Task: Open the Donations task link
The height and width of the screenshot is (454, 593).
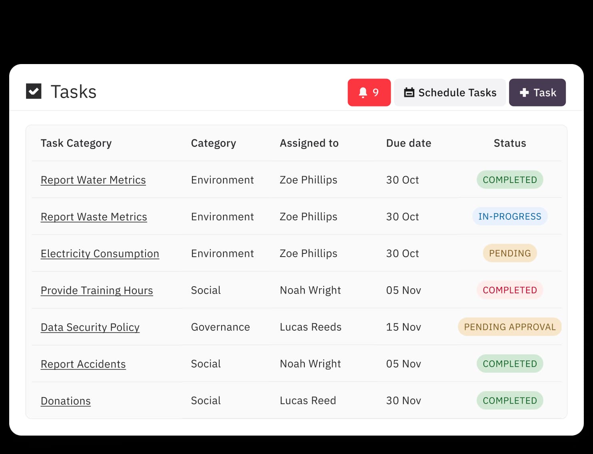Action: (x=66, y=401)
